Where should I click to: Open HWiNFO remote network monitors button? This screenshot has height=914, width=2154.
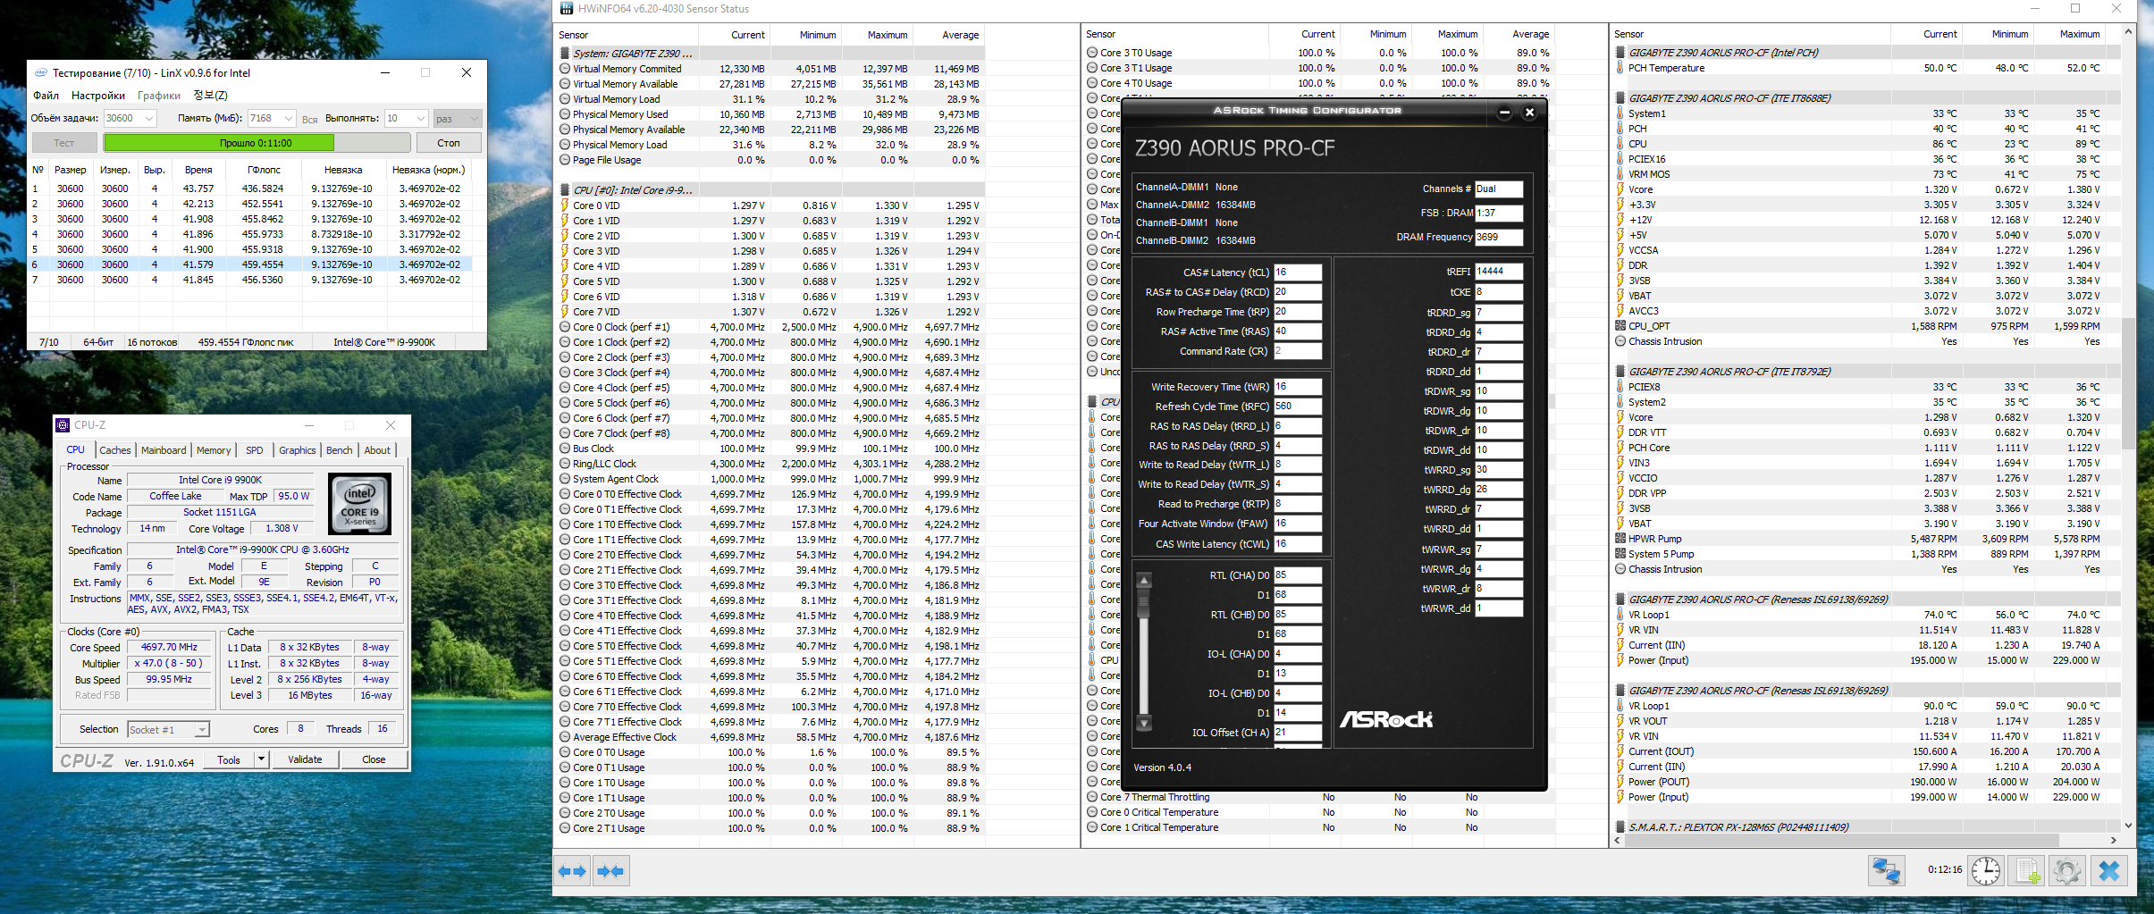[x=1887, y=870]
